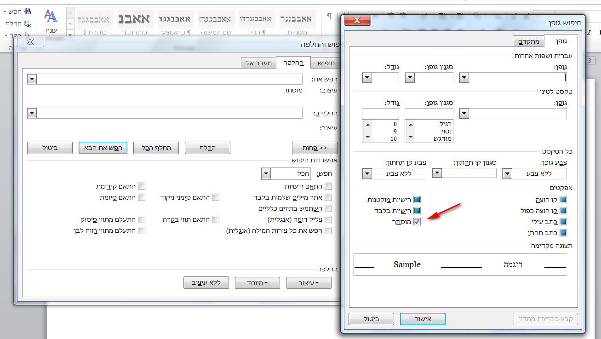
Task: Choose the כותרת 1 heading style
Action: coord(135,23)
